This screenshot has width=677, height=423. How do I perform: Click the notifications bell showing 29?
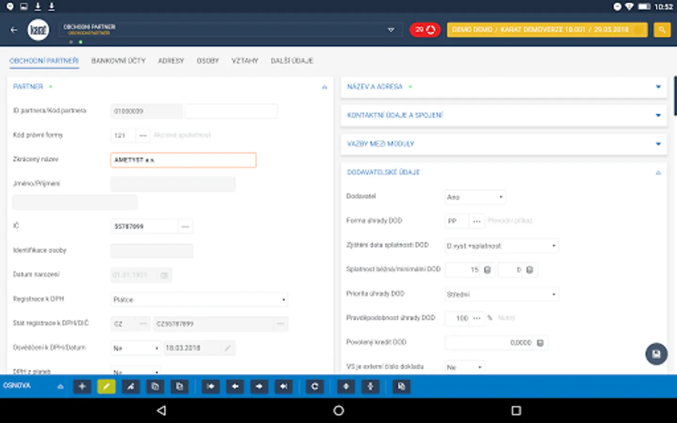[425, 30]
